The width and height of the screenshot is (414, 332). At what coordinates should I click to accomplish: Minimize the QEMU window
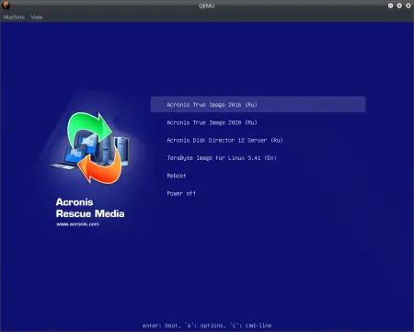tap(390, 6)
